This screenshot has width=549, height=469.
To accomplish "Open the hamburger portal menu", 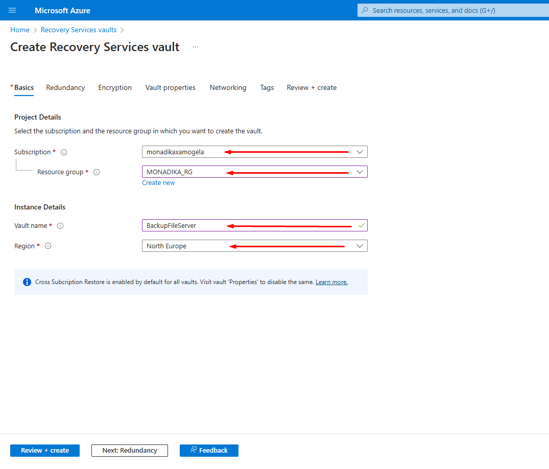I will [x=12, y=10].
